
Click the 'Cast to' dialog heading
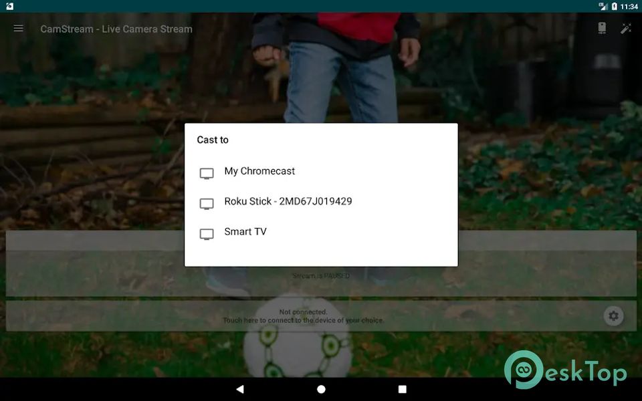[213, 140]
